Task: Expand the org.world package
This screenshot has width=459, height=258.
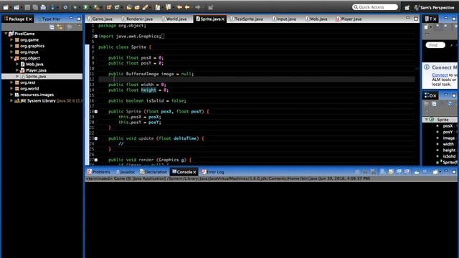Action: pyautogui.click(x=11, y=88)
